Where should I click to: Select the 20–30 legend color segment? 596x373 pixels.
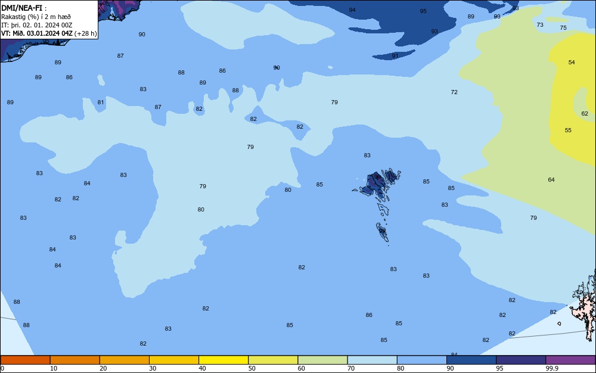(125, 360)
